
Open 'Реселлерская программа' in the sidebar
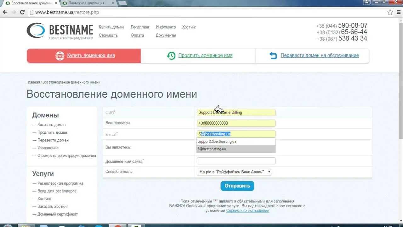60,183
